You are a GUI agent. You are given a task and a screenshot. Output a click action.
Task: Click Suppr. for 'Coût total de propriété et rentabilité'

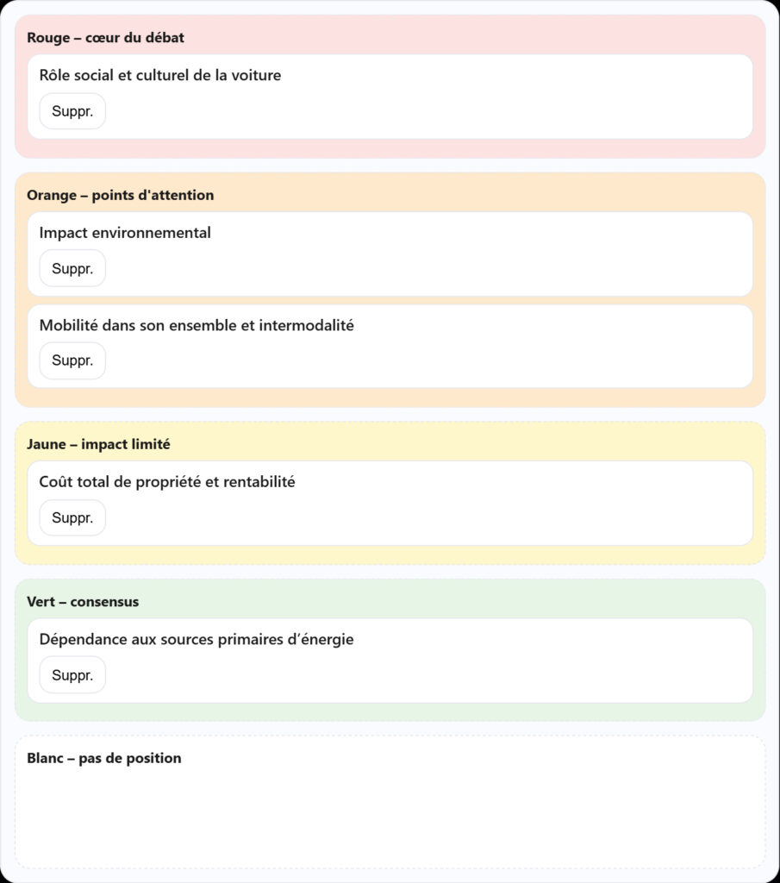point(72,517)
